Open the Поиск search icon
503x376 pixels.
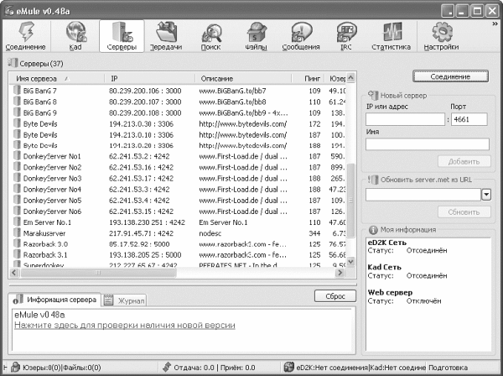210,36
